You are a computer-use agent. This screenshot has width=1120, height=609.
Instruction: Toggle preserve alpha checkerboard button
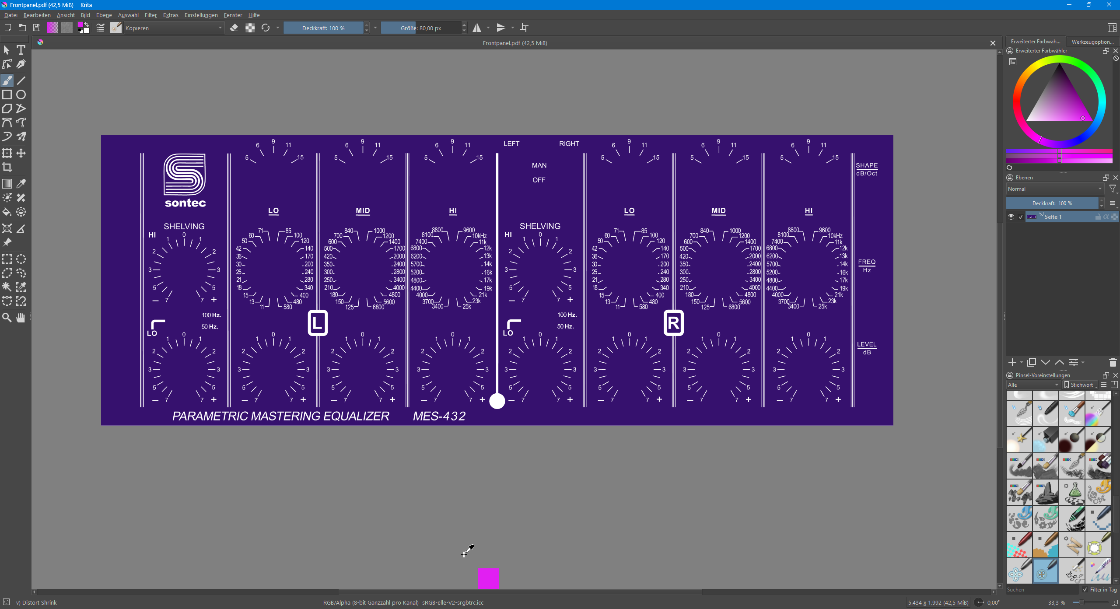[x=250, y=28]
